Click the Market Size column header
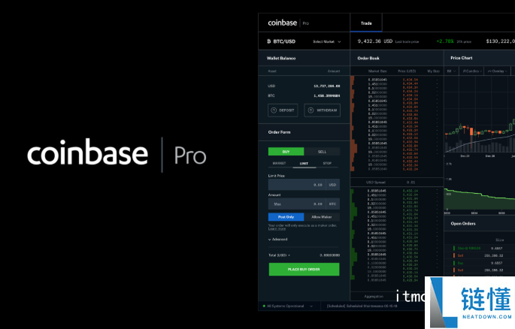 [377, 71]
